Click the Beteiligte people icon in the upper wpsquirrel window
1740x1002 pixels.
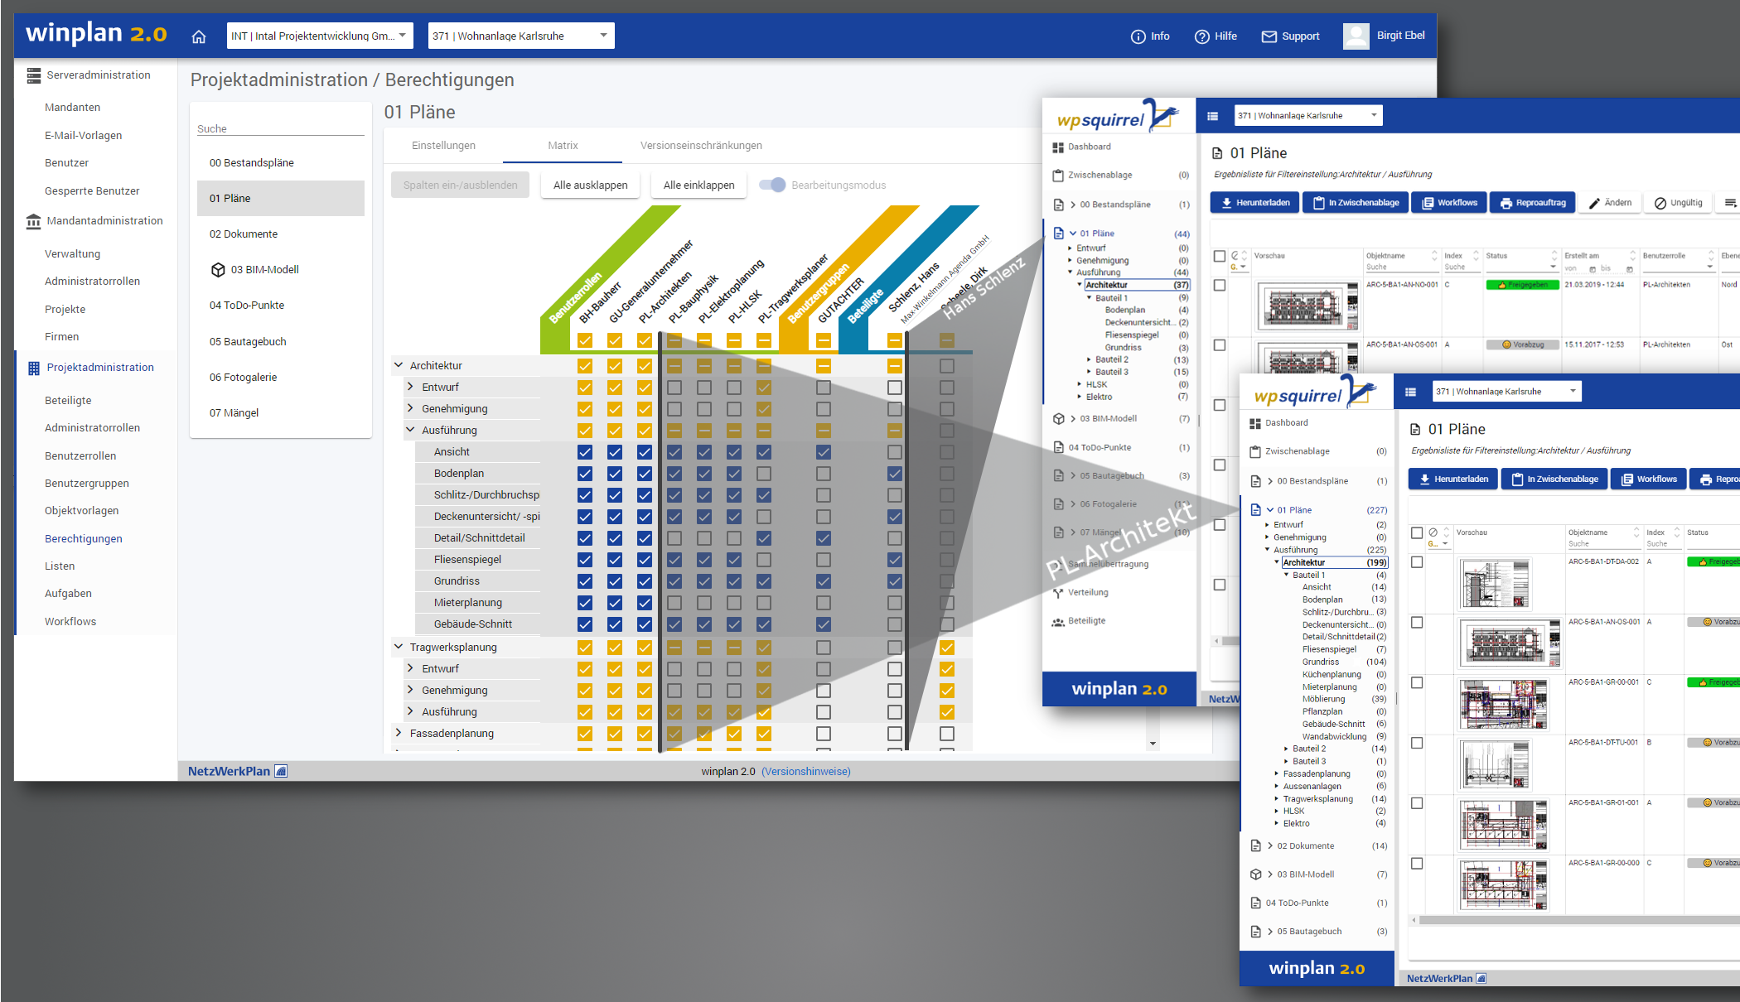click(x=1058, y=622)
